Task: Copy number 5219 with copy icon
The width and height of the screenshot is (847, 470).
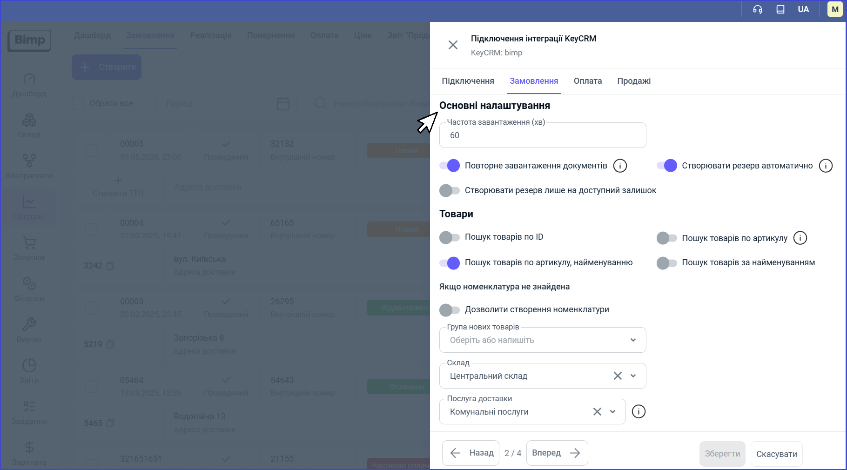Action: click(110, 344)
